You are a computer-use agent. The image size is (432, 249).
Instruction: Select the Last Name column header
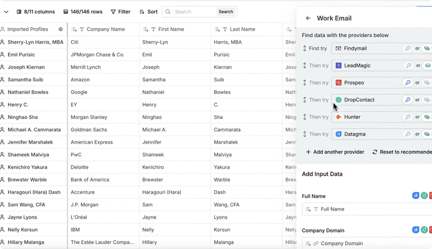(246, 29)
